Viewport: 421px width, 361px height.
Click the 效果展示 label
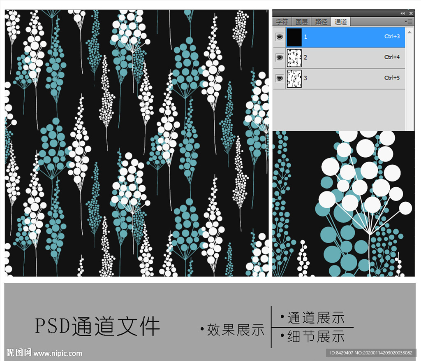(236, 330)
